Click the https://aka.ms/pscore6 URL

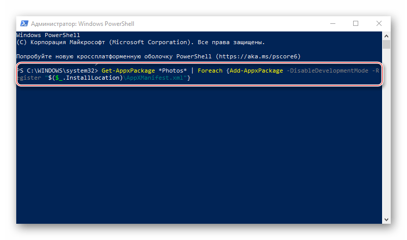262,56
